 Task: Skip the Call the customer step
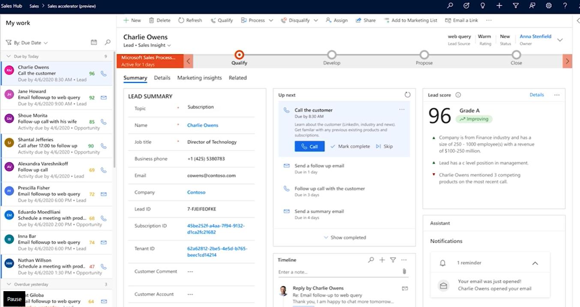[384, 146]
